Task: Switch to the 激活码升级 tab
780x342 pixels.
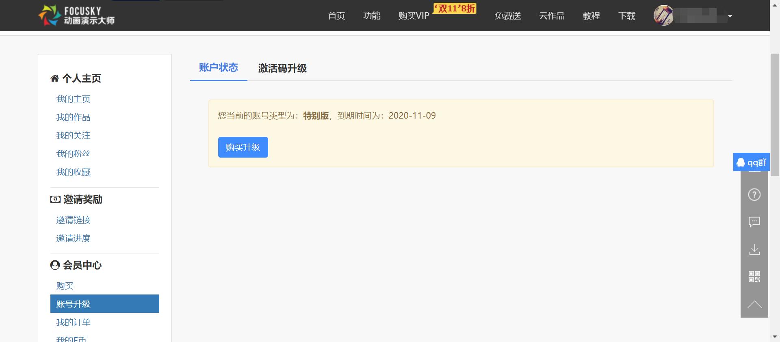Action: pyautogui.click(x=282, y=68)
